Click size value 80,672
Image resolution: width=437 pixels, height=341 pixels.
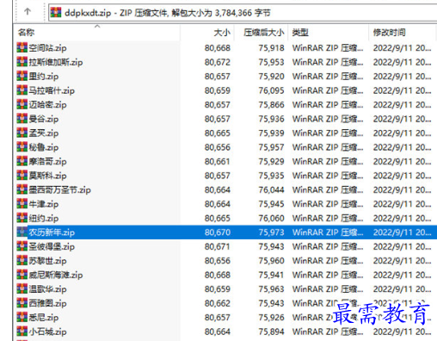click(218, 62)
